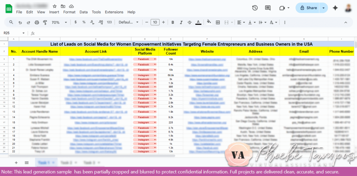Decrease decimal places

coord(92,22)
